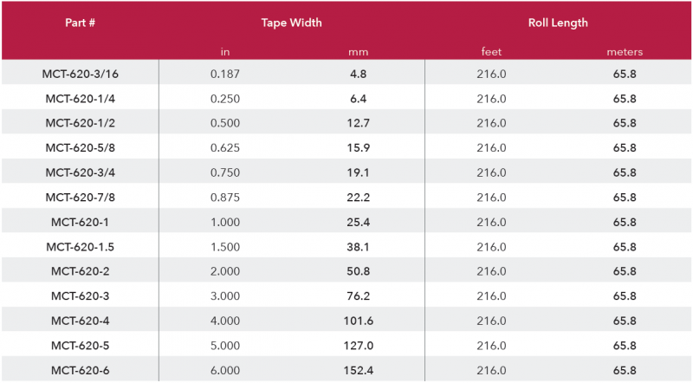
Task: Select the 3.000 inch width value
Action: (225, 296)
